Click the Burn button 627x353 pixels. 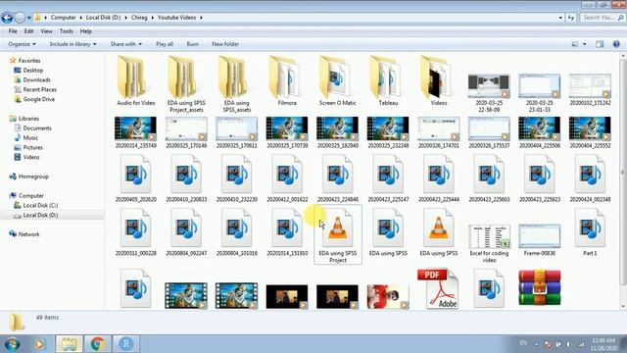pyautogui.click(x=192, y=44)
